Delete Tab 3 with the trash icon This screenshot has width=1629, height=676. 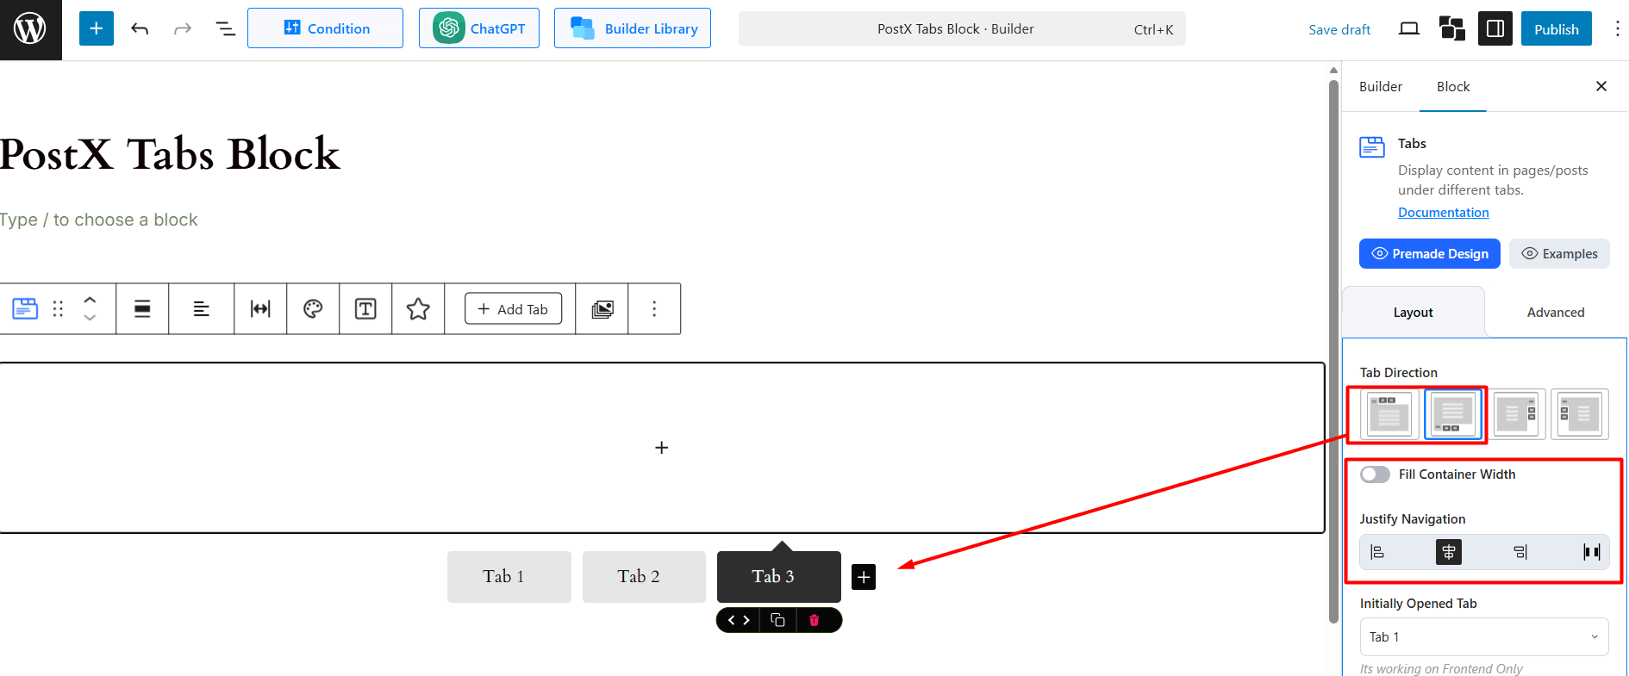pos(814,620)
